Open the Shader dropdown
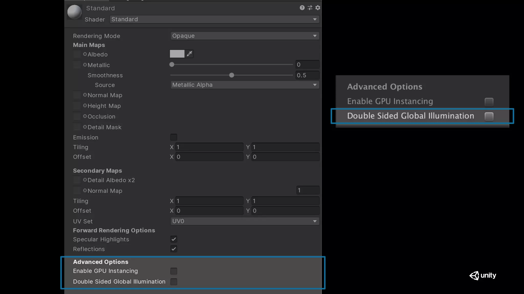 (214, 19)
